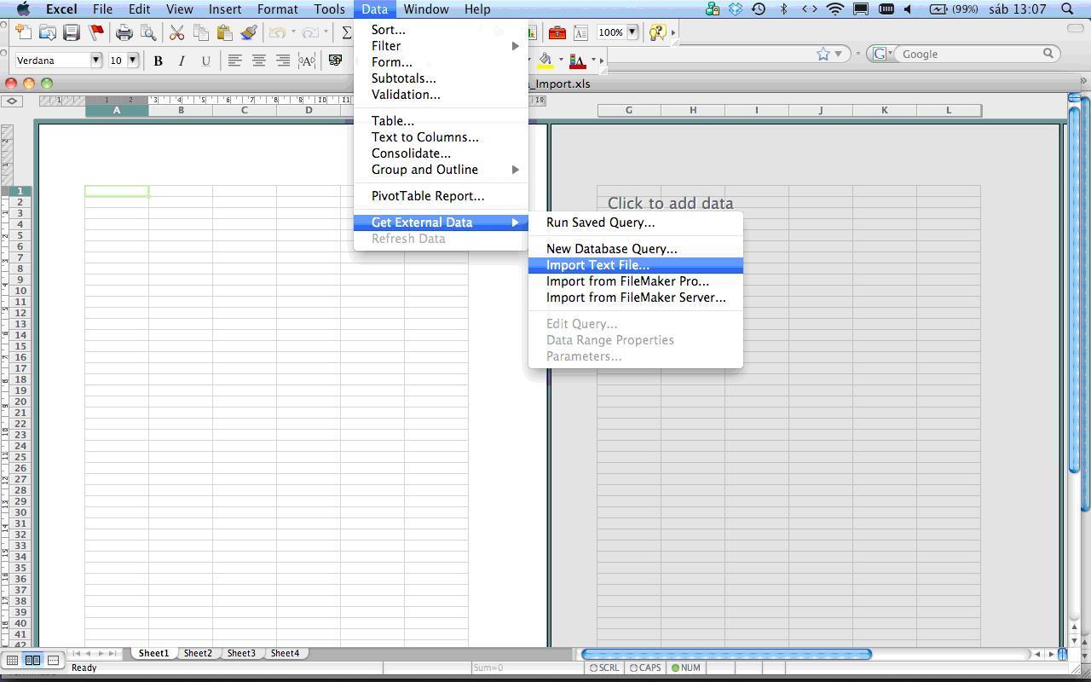Apply bold formatting
The width and height of the screenshot is (1091, 682).
point(158,61)
